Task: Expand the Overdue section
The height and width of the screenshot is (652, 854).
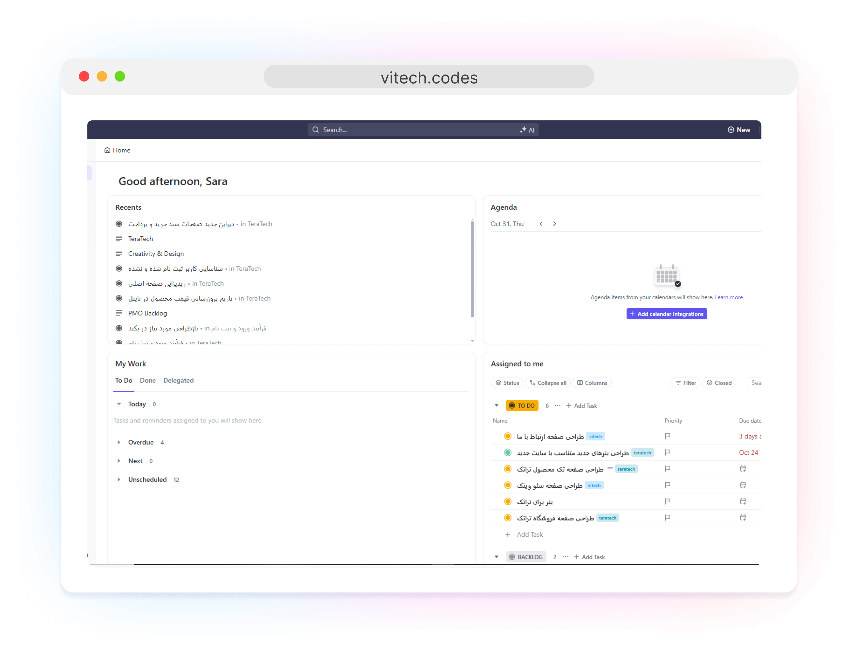Action: tap(119, 442)
